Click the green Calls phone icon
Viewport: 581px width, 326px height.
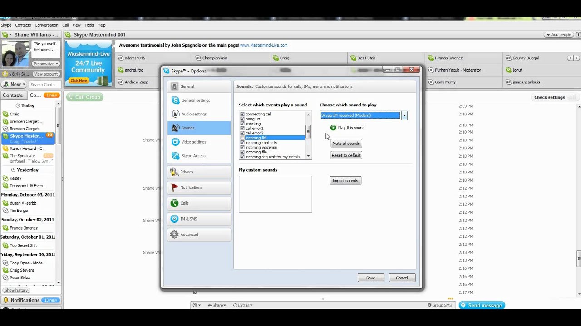174,203
